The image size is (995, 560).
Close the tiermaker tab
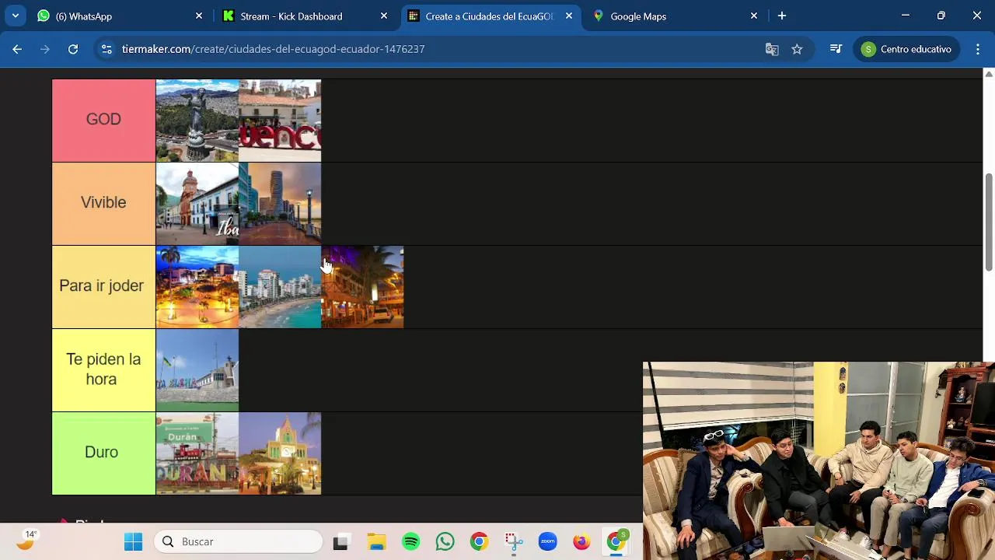(569, 16)
